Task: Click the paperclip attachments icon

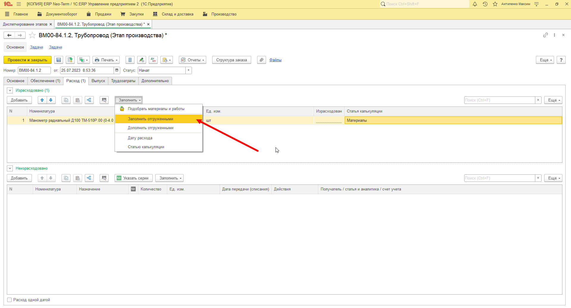Action: (x=262, y=60)
